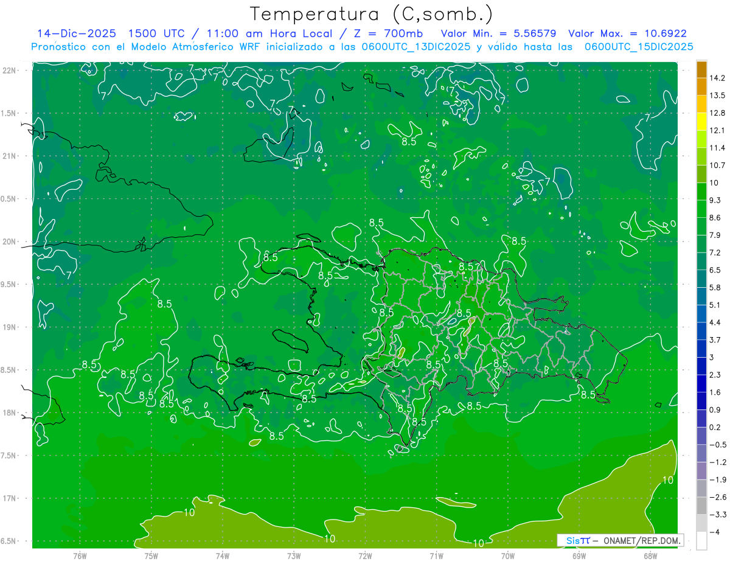Screen dimensions: 730x564
Task: Click the "4.4" color scale label
Action: 715,322
